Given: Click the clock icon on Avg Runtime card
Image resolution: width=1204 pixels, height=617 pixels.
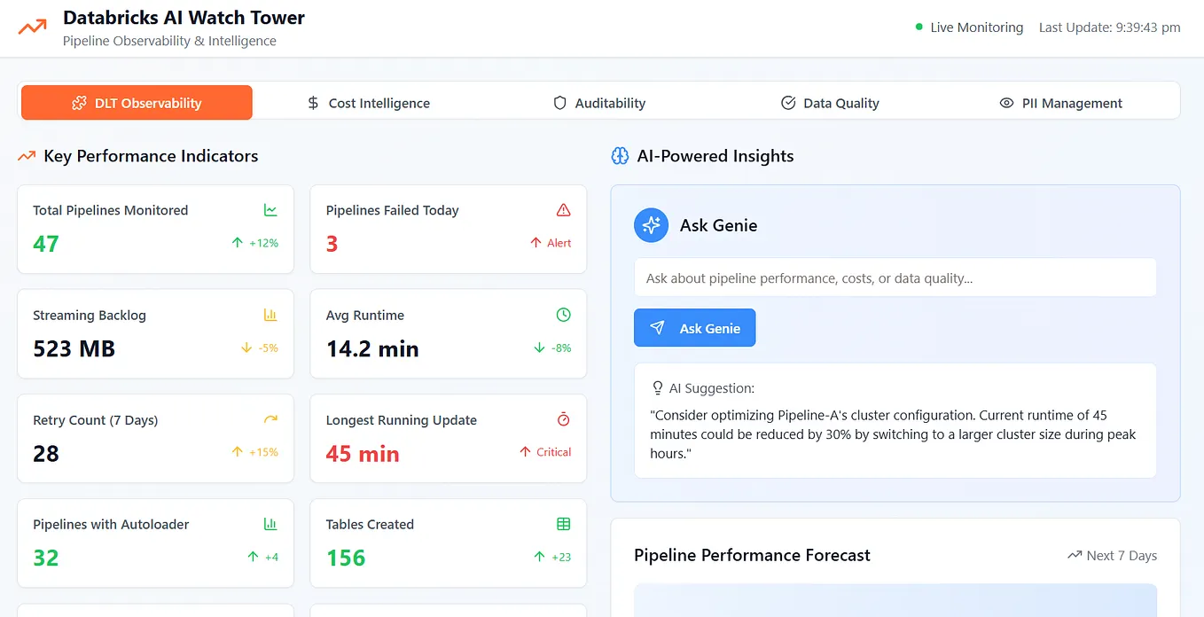Looking at the screenshot, I should tap(562, 315).
